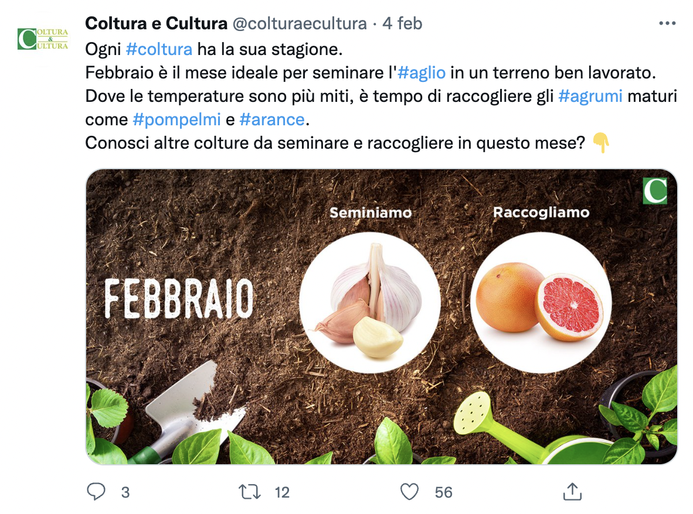Click the garlic picture in the image
Viewport: 693px width, 514px height.
tap(370, 303)
